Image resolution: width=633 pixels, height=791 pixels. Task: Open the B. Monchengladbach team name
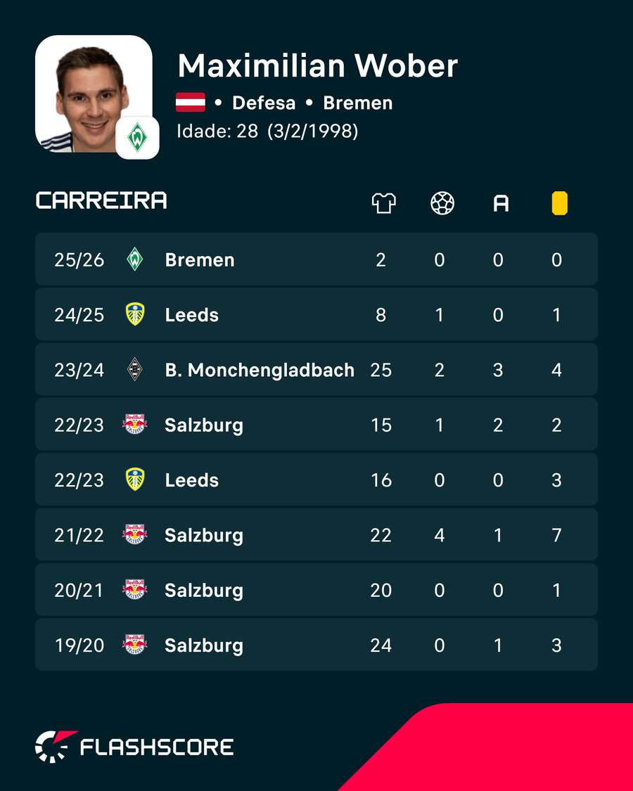click(260, 370)
